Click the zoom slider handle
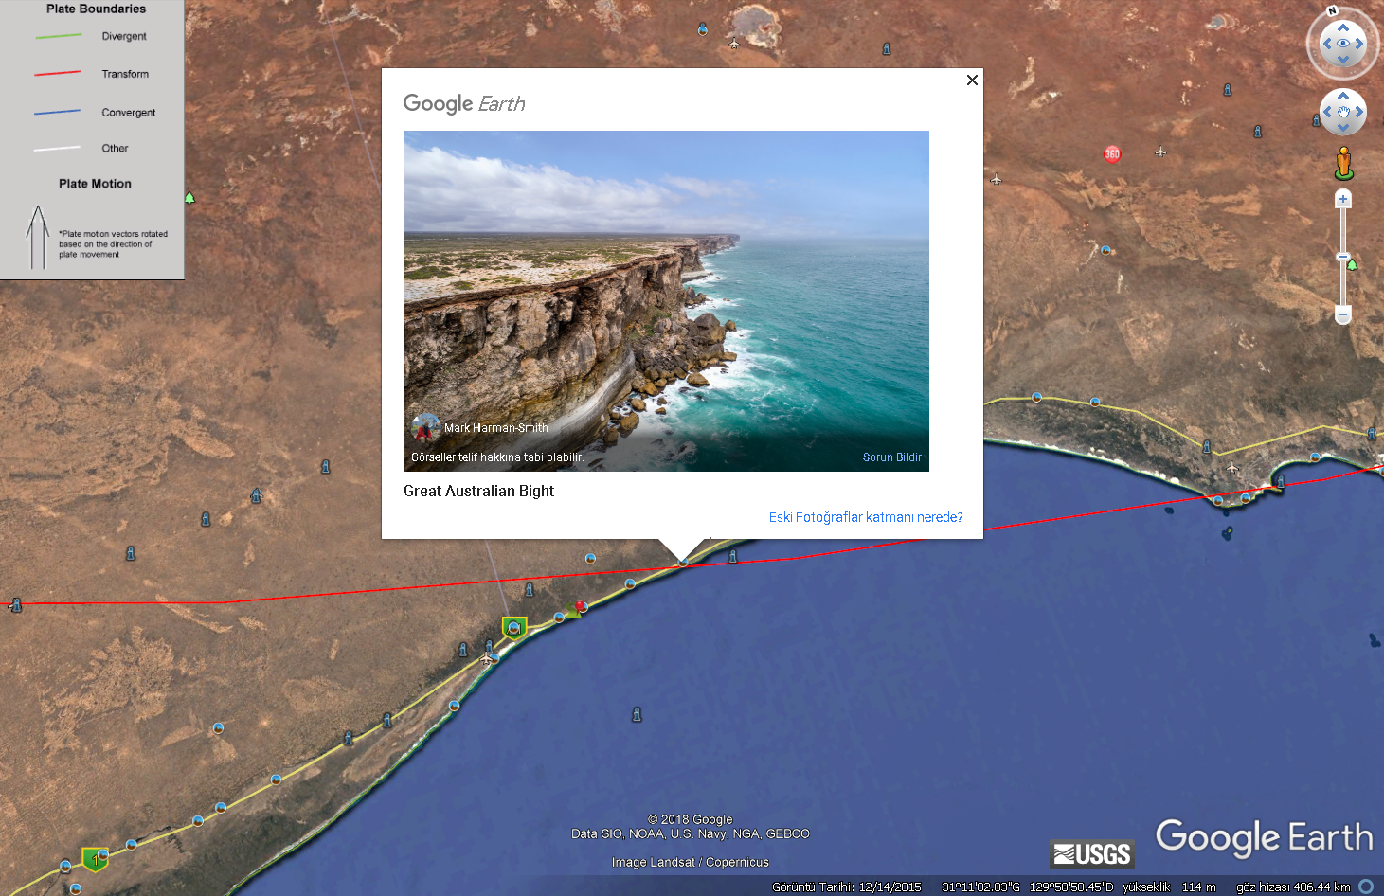Image resolution: width=1384 pixels, height=896 pixels. click(x=1342, y=257)
